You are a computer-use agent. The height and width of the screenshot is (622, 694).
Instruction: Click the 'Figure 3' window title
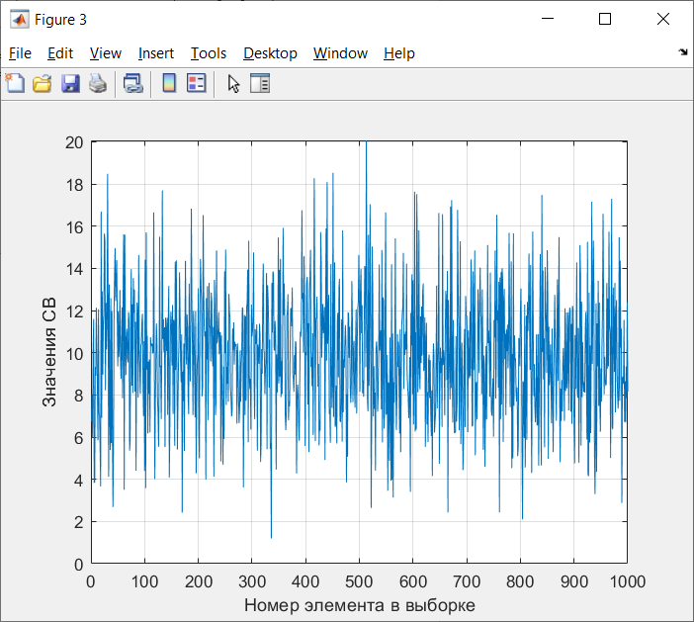tap(60, 20)
